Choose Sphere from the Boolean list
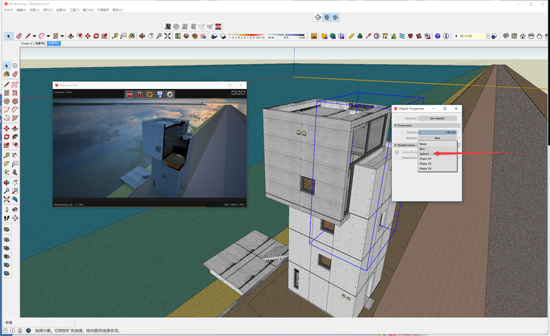The image size is (550, 336). 425,153
